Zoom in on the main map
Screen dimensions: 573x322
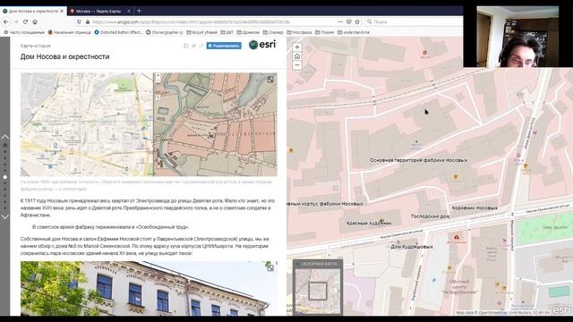pos(297,47)
